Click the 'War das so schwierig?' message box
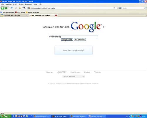The width and height of the screenshot is (147, 118). 73,50
